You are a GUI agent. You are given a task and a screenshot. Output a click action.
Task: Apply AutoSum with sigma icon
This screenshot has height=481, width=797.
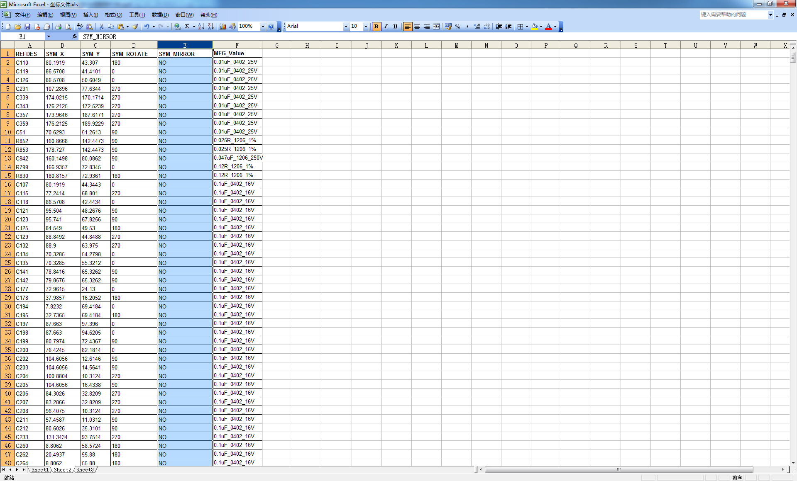(187, 27)
